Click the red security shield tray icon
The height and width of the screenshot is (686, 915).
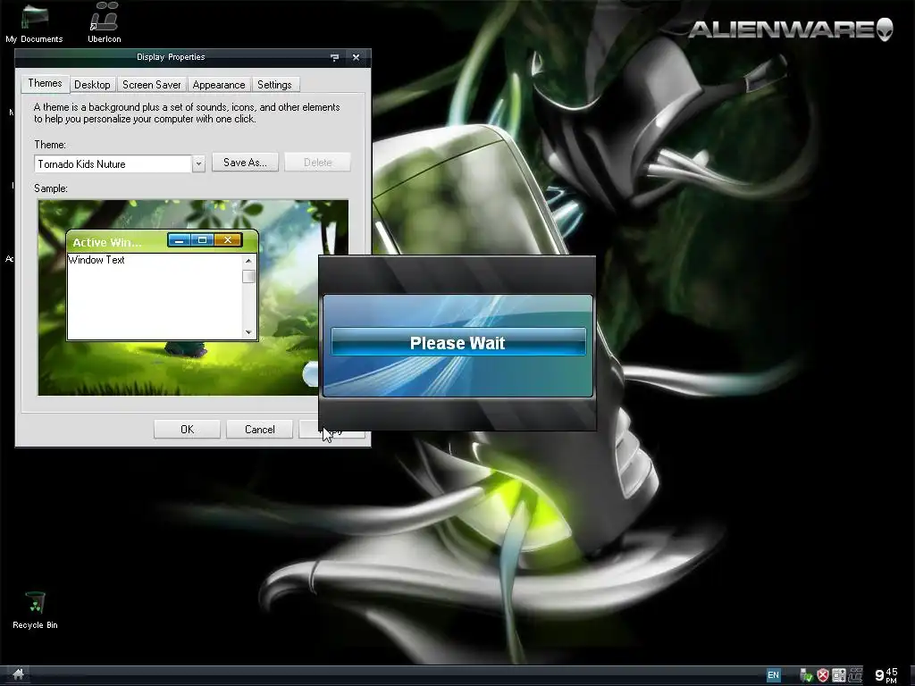pyautogui.click(x=823, y=675)
